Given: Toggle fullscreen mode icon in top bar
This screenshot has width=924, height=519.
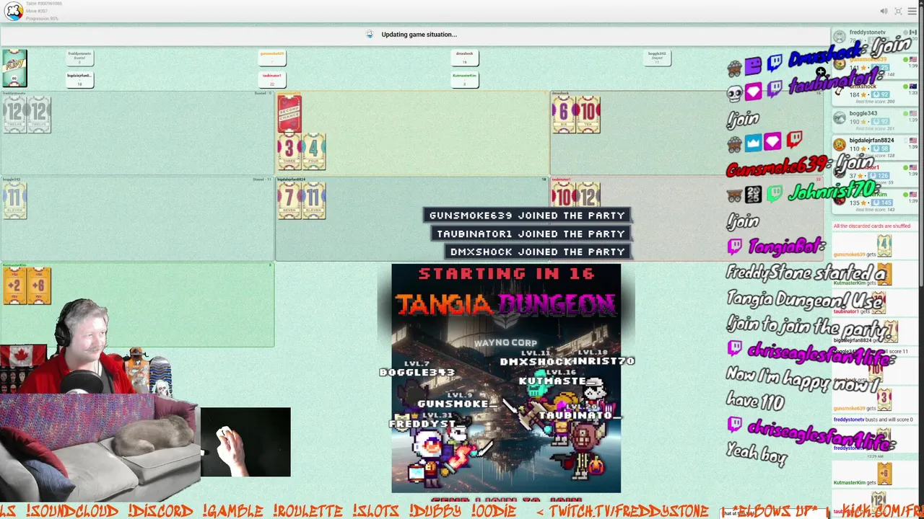Looking at the screenshot, I should [x=898, y=11].
